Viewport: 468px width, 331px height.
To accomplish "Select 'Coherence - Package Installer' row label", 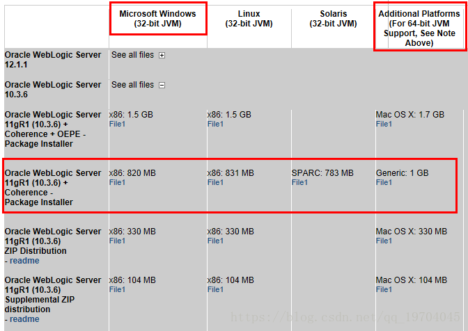I will pos(53,187).
